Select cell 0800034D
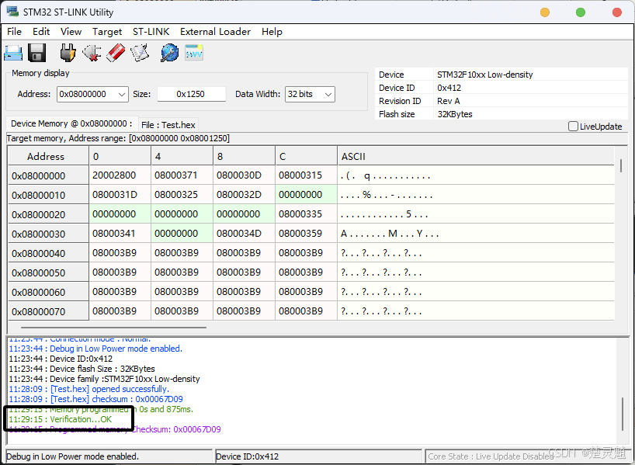 245,234
